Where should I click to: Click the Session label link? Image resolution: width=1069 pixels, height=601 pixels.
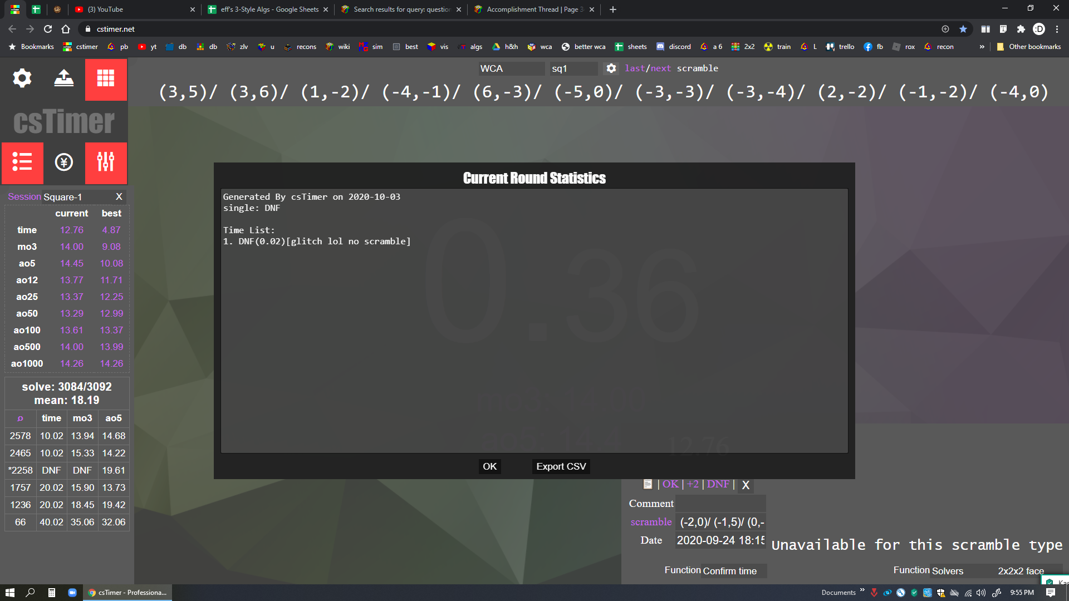(x=24, y=197)
